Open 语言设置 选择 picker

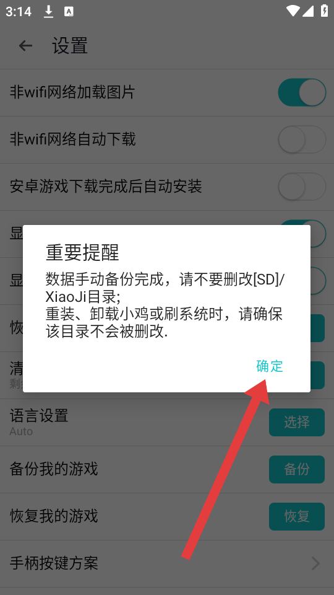coord(296,422)
